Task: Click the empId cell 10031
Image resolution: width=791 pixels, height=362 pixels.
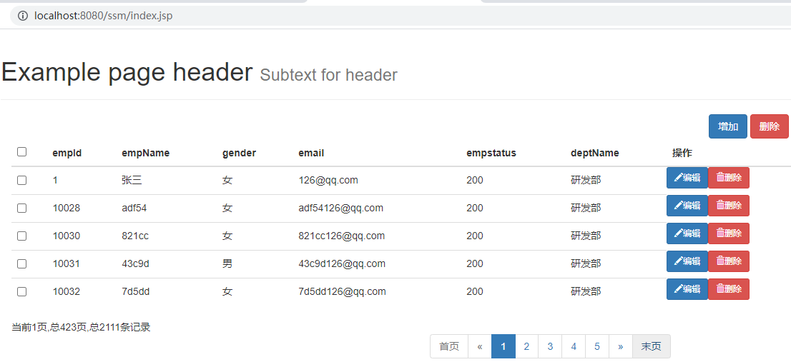Action: point(67,263)
